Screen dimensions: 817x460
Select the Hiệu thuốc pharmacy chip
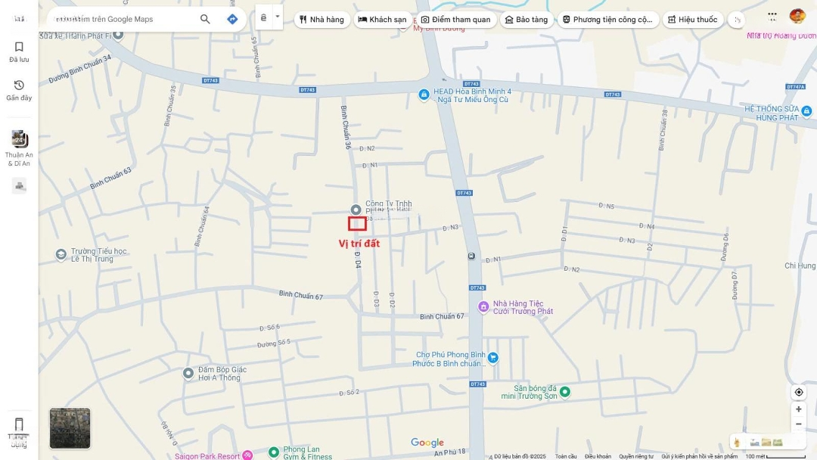pyautogui.click(x=692, y=20)
